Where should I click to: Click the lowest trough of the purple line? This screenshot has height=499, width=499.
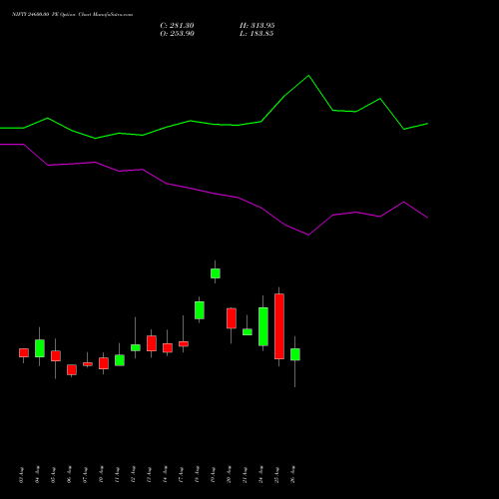point(308,235)
